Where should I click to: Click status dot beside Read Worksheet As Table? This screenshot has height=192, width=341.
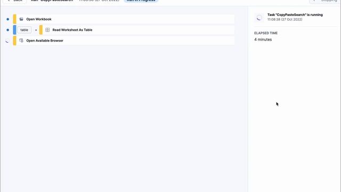point(8,30)
